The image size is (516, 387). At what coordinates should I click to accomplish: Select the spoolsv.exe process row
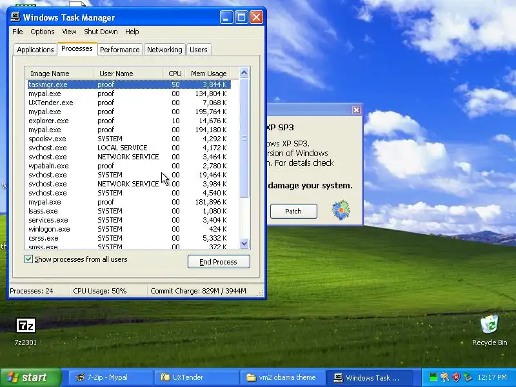point(129,139)
